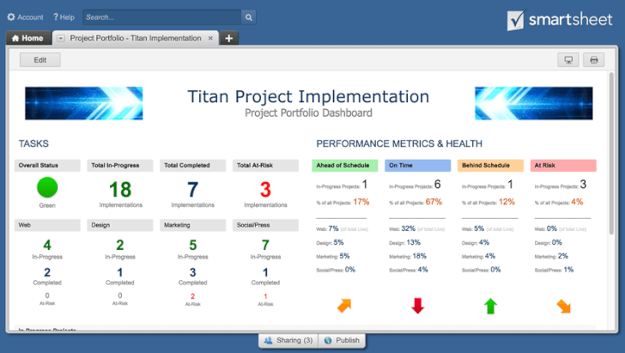Click the green Behind Schedule up arrow
Screen dimensions: 625x353
pyautogui.click(x=490, y=306)
